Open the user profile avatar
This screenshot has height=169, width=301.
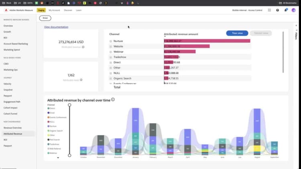click(x=293, y=10)
